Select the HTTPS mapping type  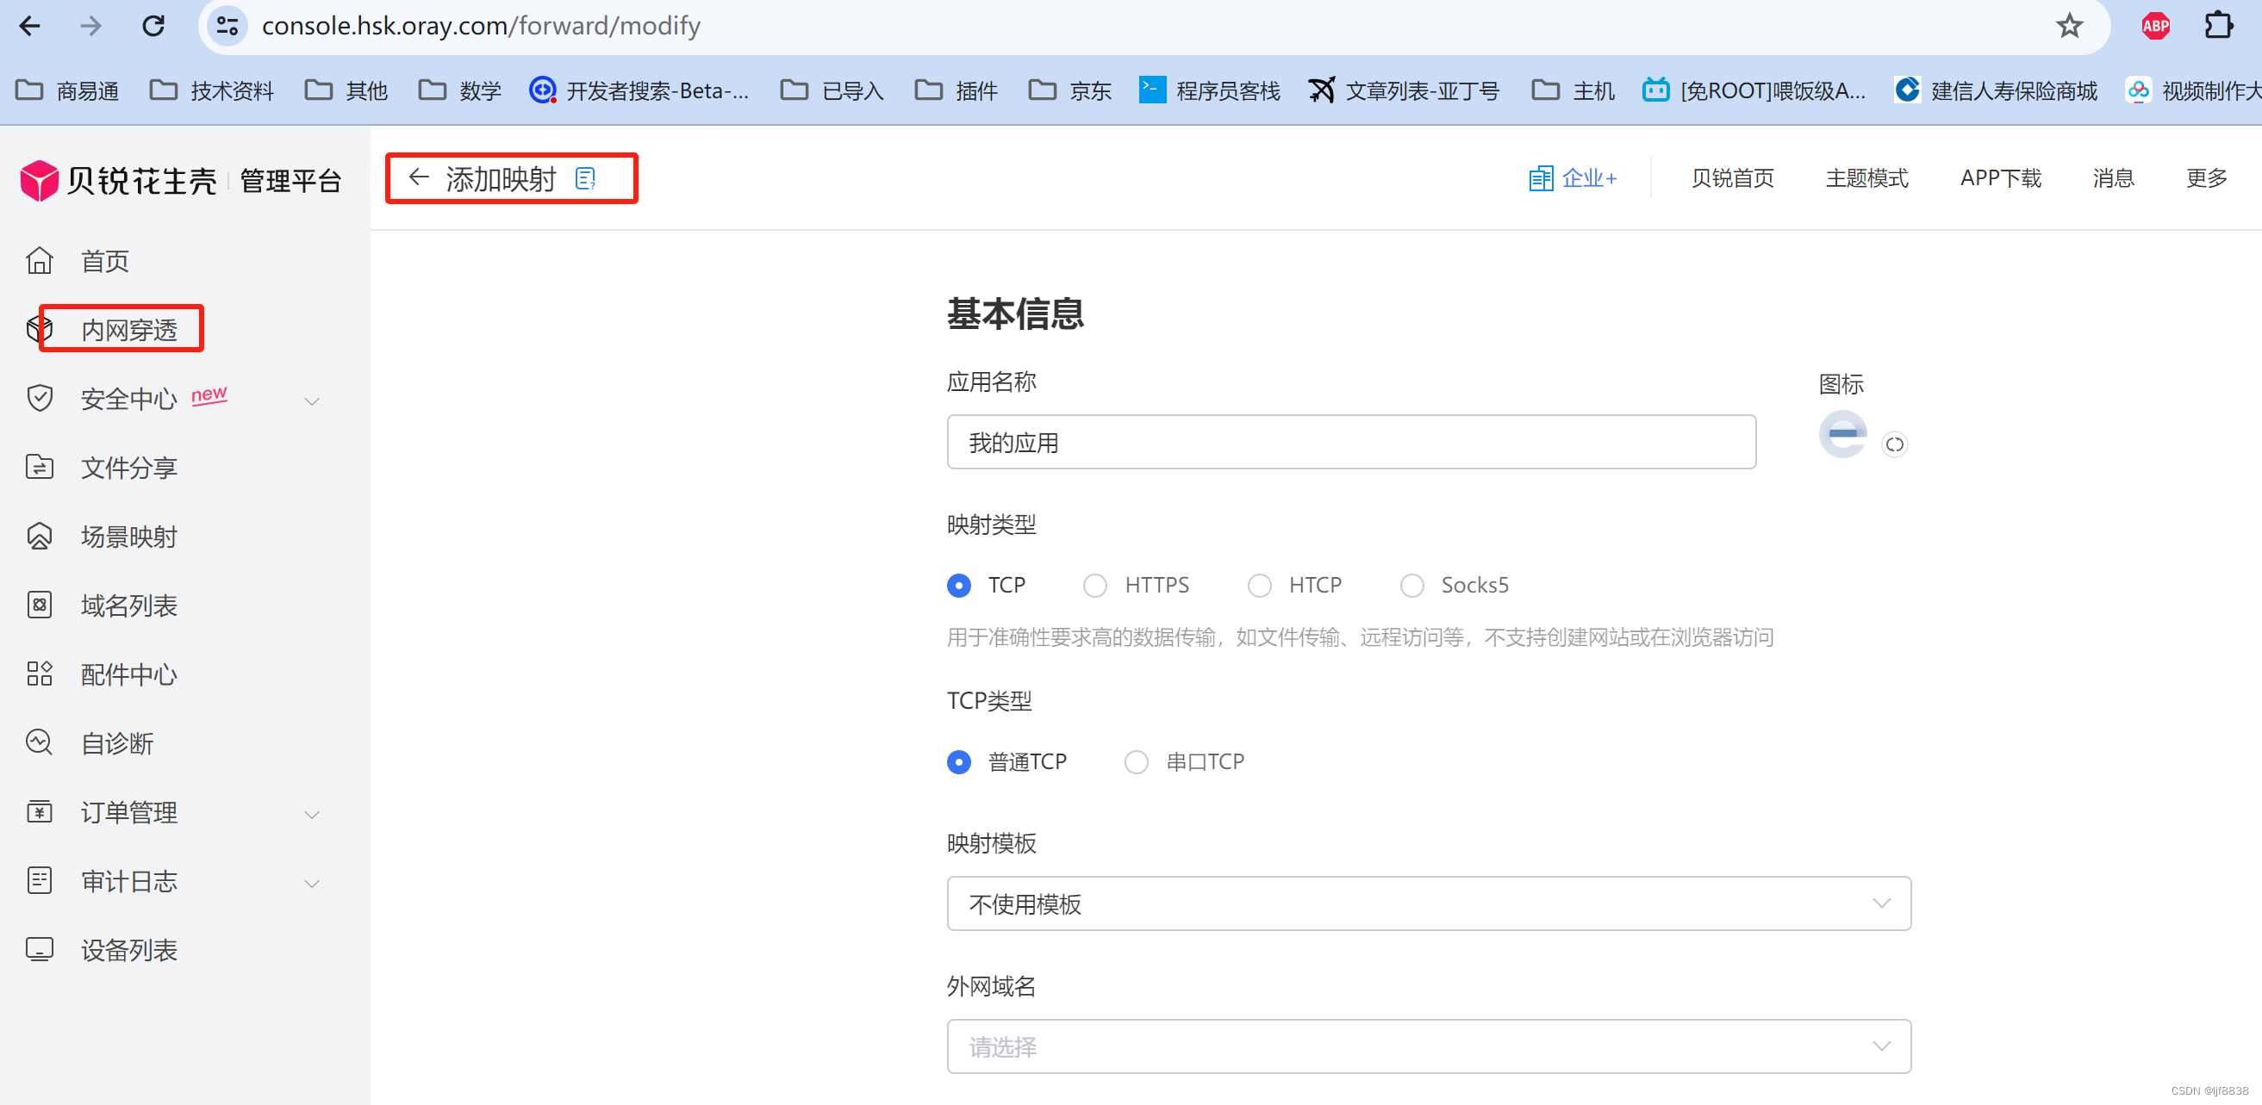1094,586
